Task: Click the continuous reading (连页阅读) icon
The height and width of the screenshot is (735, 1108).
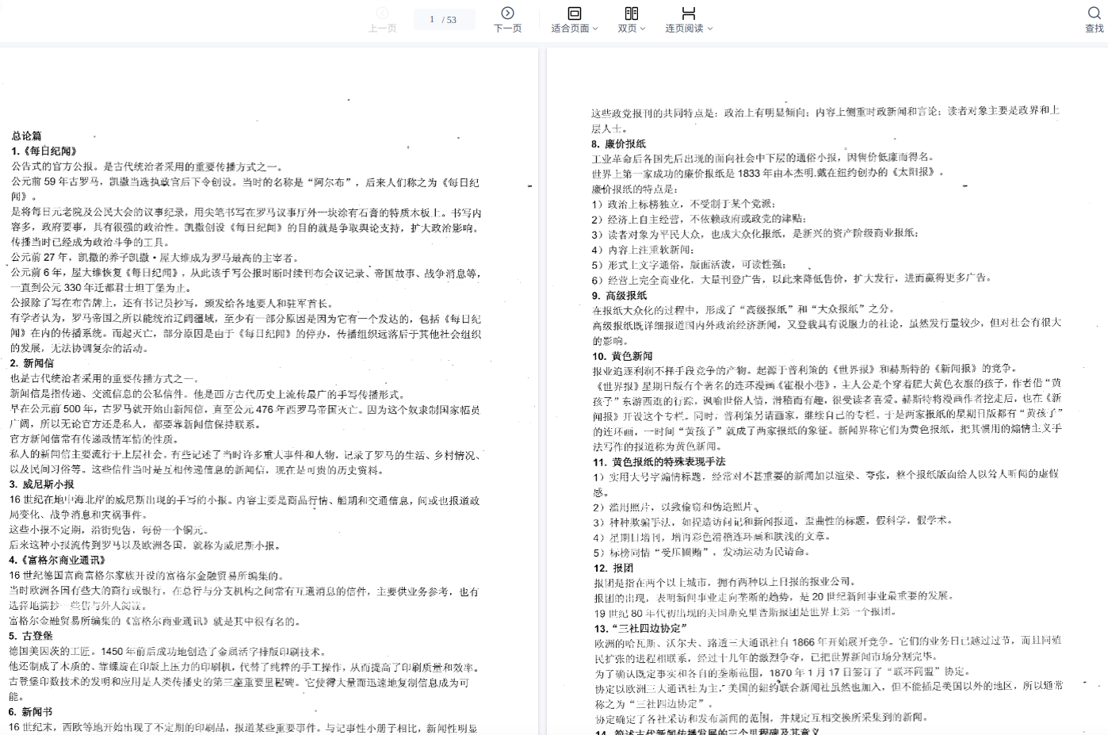Action: point(688,13)
